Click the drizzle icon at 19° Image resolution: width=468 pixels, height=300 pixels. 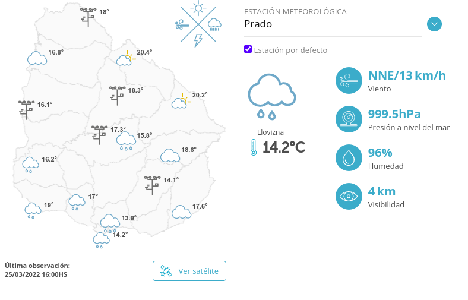point(33,211)
